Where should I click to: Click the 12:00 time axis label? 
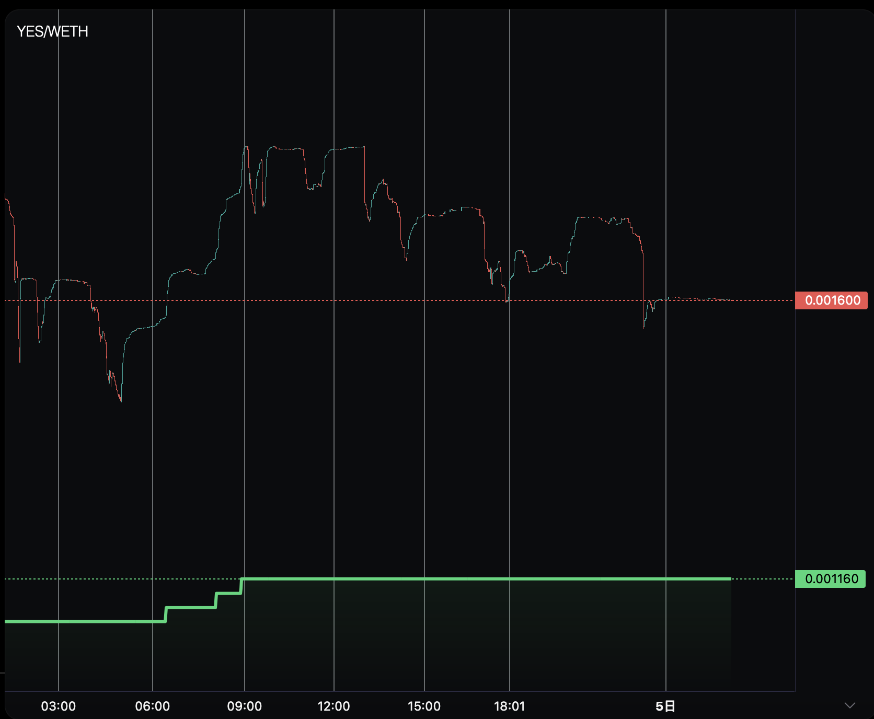[334, 706]
